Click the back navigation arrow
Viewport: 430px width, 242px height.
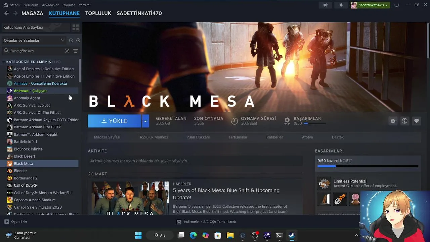coord(6,13)
